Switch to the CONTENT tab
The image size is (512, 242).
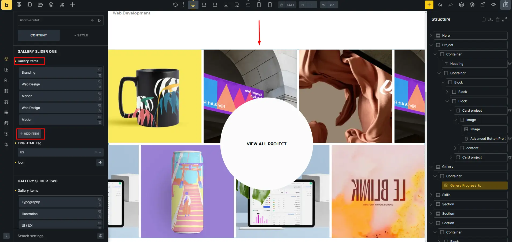click(39, 35)
